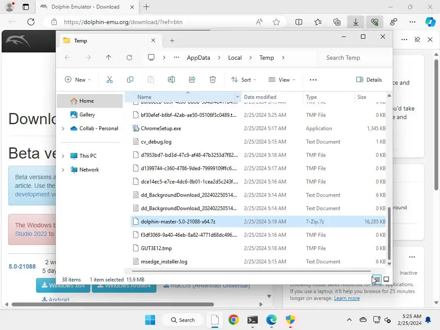Viewport: 440px width, 330px height.
Task: Click Local in the breadcrumb path
Action: click(235, 58)
